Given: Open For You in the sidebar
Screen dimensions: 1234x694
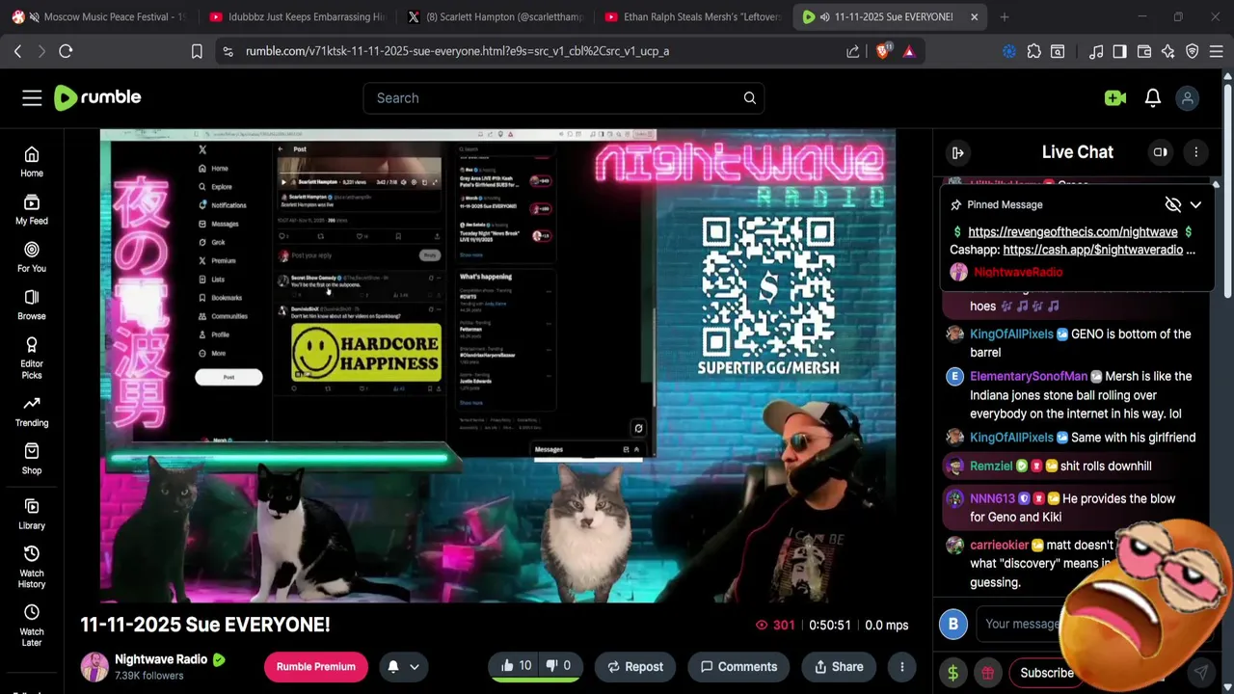Looking at the screenshot, I should point(32,257).
